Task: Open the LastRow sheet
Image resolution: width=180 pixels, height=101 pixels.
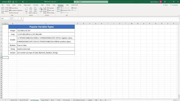Action: [90, 100]
